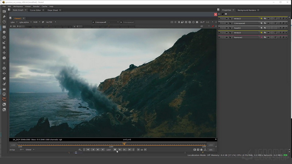
Task: Open the 2D view mode dropdown
Action: coord(205,26)
